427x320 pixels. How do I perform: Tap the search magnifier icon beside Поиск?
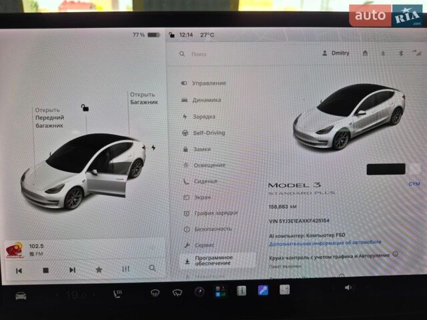point(182,54)
